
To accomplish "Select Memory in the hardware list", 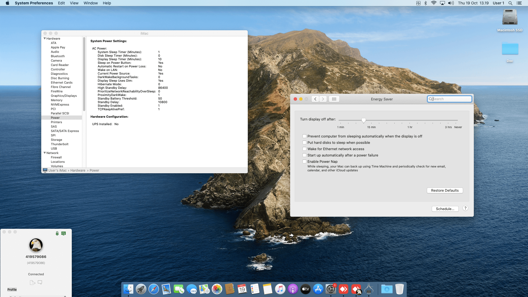I will (x=57, y=100).
